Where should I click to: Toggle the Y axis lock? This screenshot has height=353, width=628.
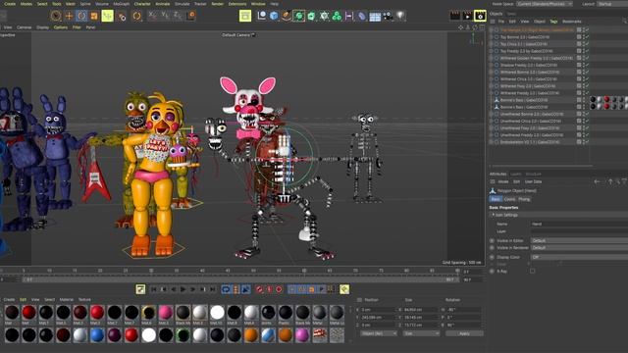tap(165, 16)
